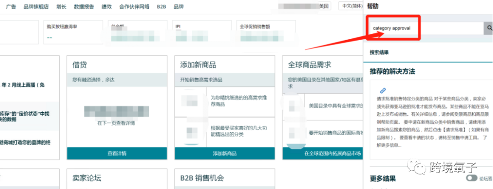The height and width of the screenshot is (189, 493).
Task: Click the category approval search field
Action: pos(427,28)
